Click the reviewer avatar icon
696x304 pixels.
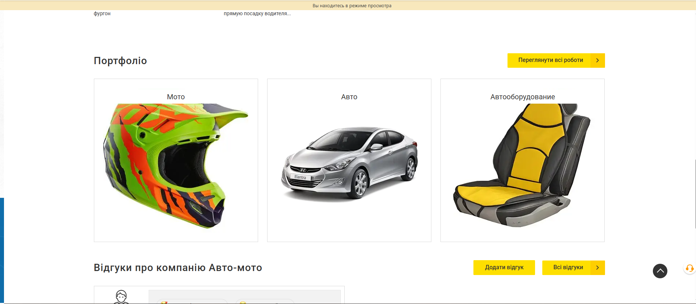tap(121, 297)
